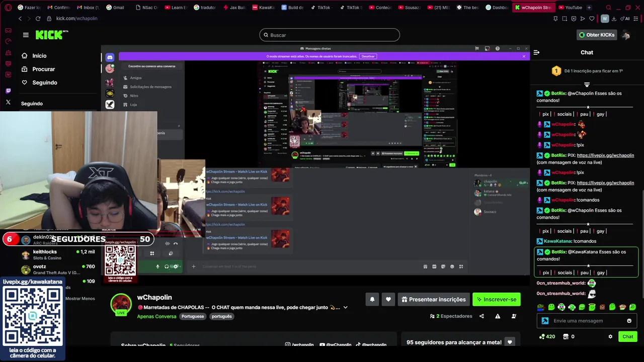Click the Twitch icon in browser sidebar
The width and height of the screenshot is (644, 362).
point(8,91)
